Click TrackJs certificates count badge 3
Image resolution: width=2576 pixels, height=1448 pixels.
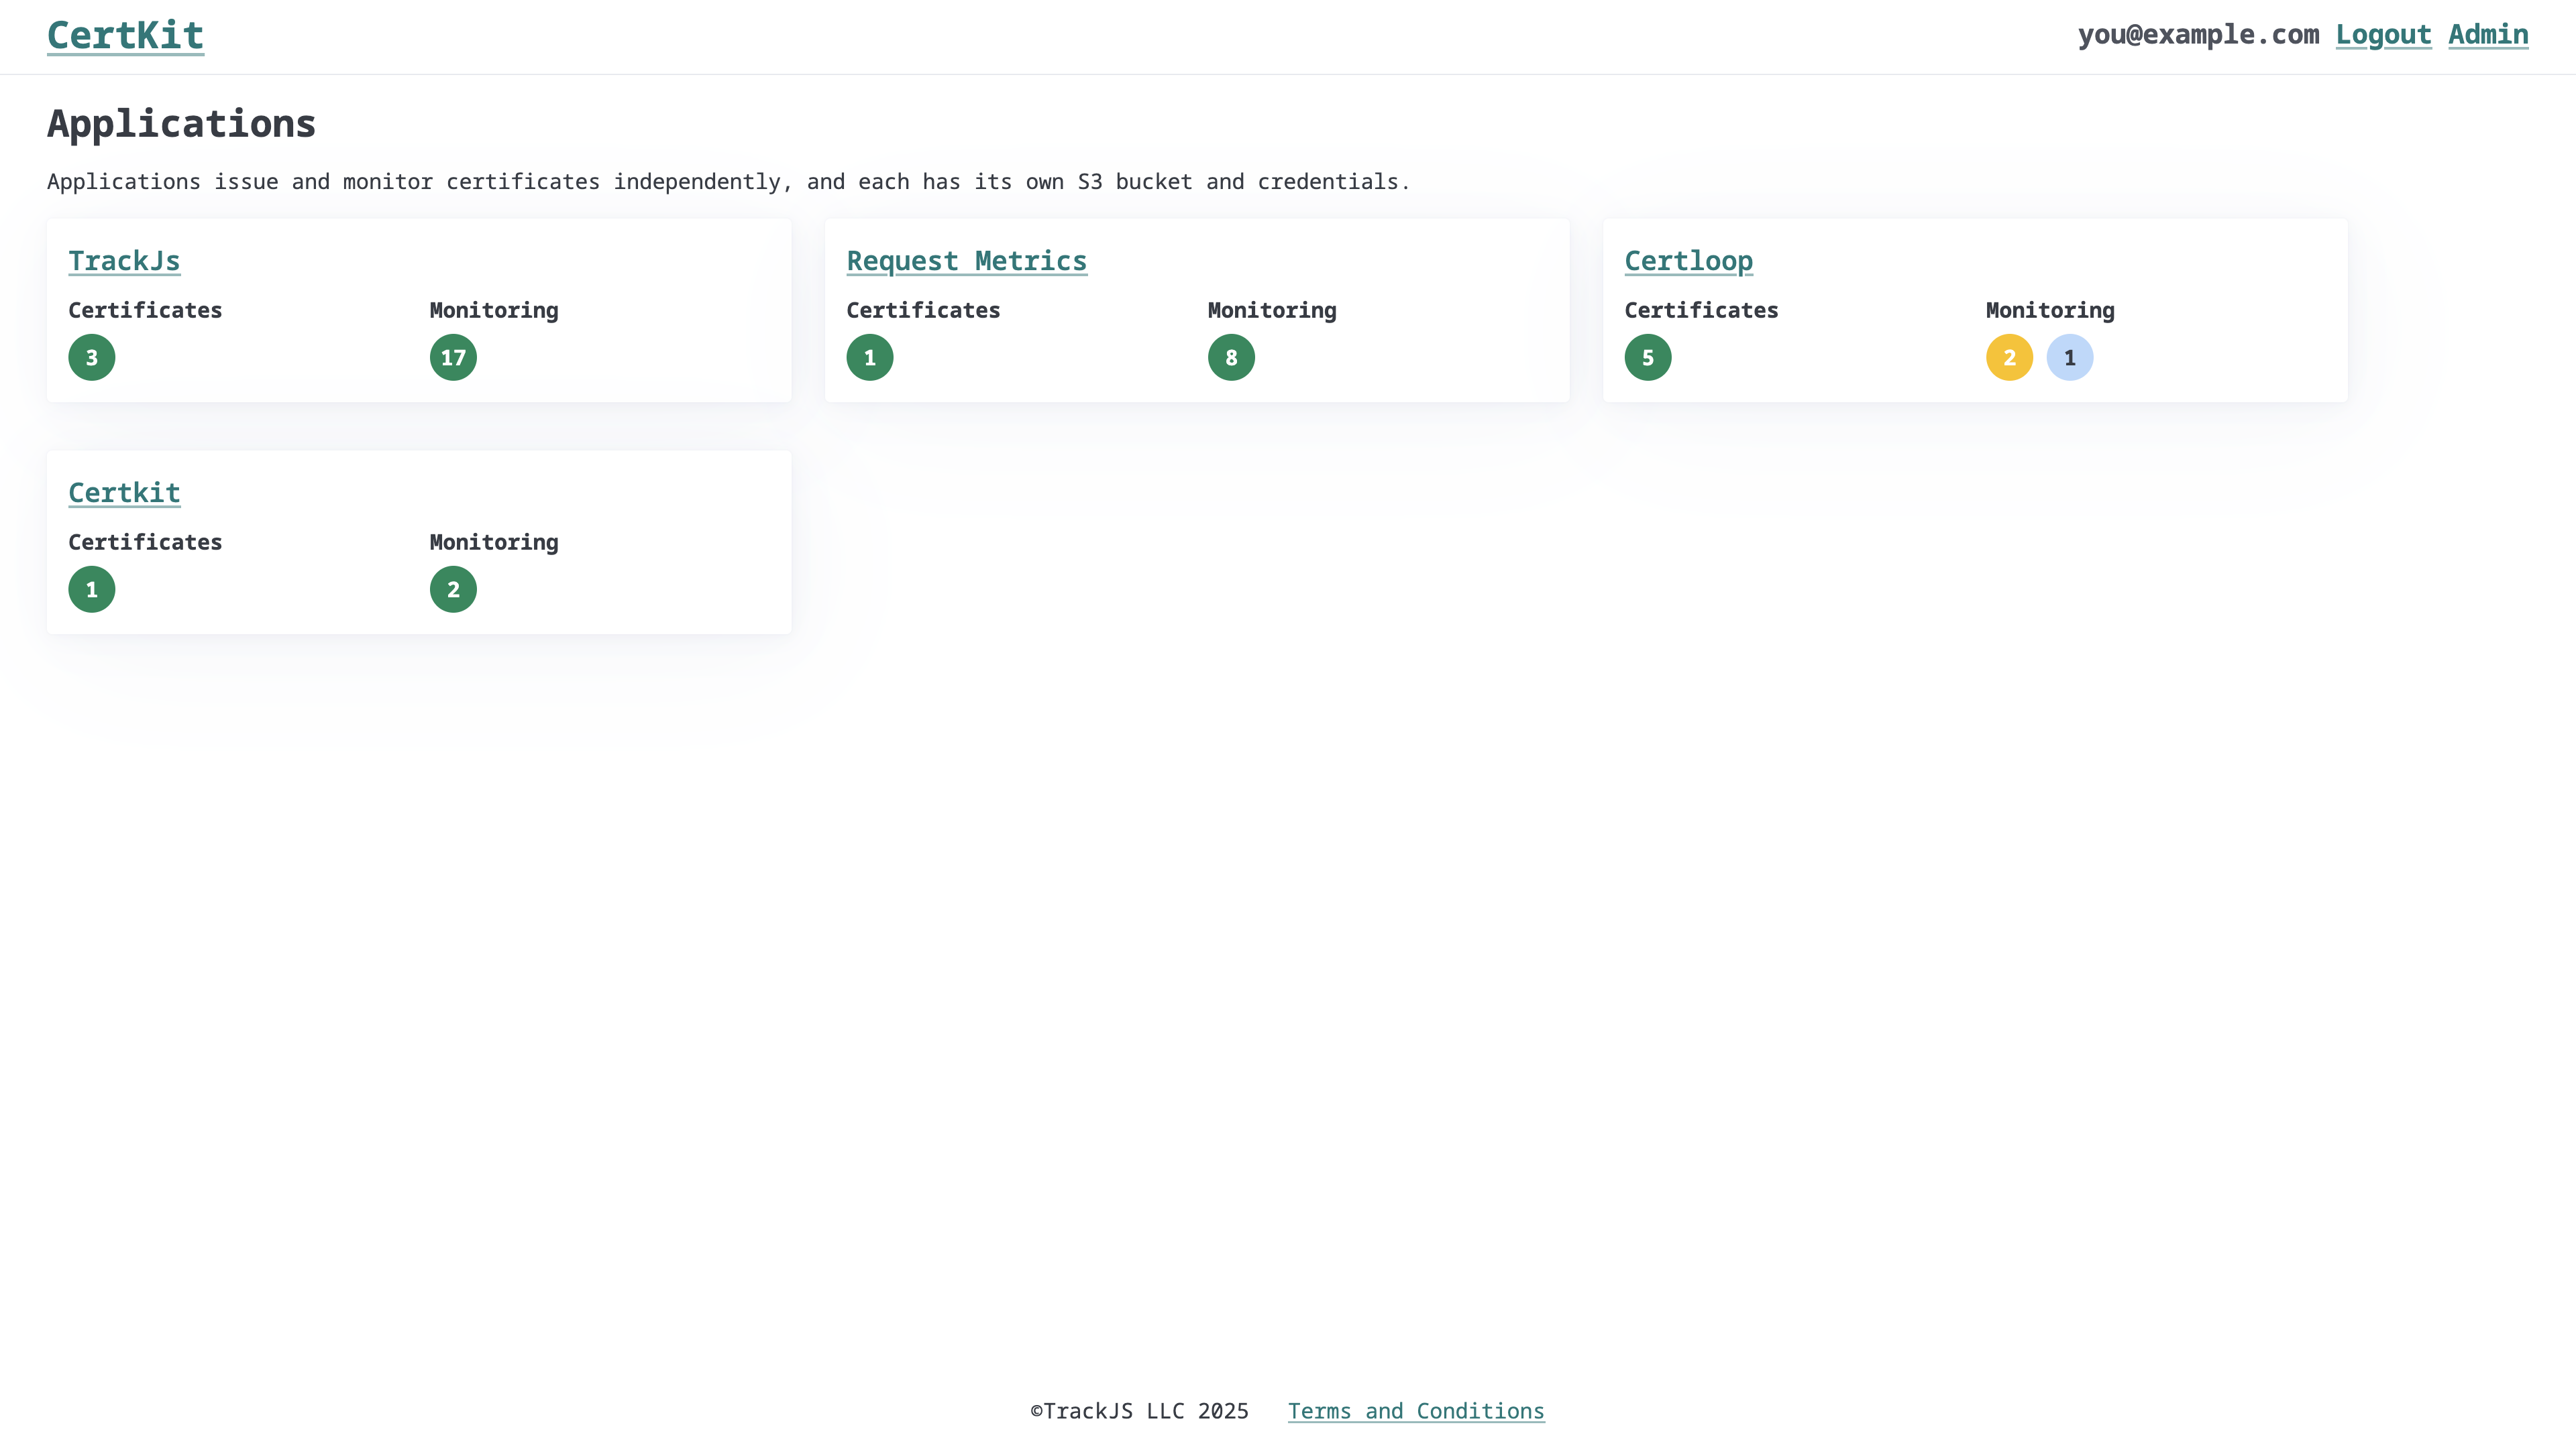(92, 358)
